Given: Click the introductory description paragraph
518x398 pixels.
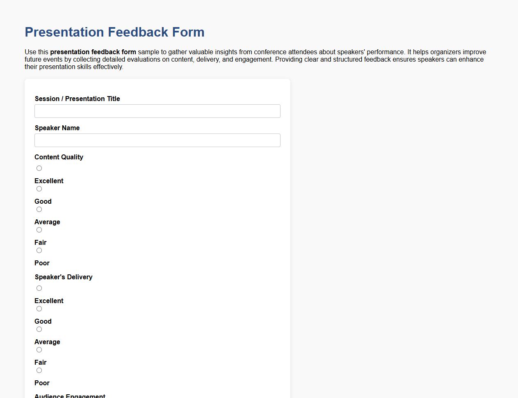Looking at the screenshot, I should click(x=254, y=59).
